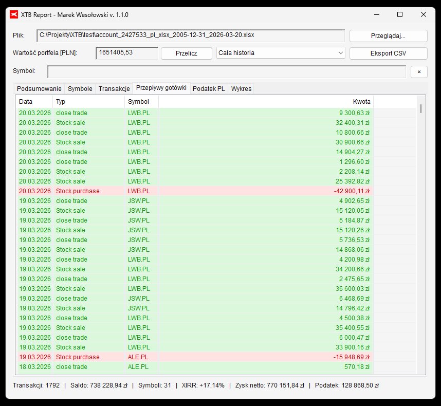Sort by the Symbol column header
Viewport: 441px width, 406px height.
point(141,102)
